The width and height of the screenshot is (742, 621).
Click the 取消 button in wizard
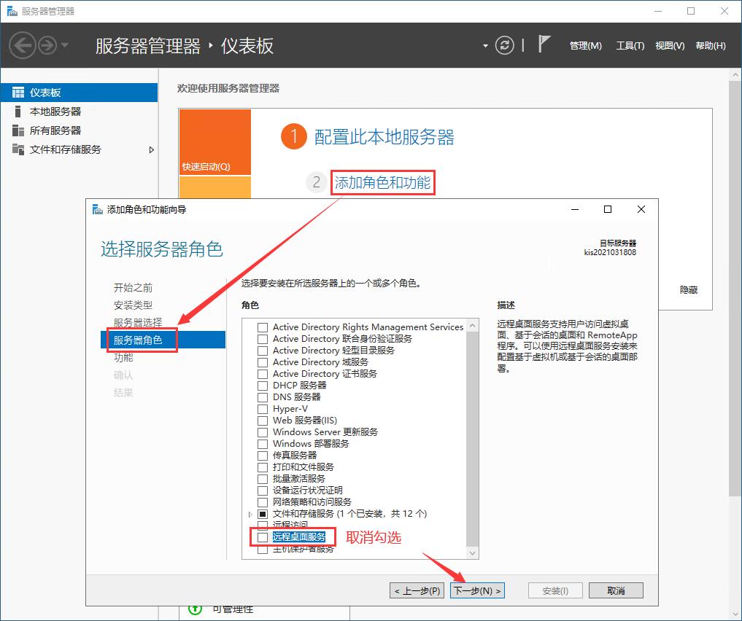coord(616,591)
